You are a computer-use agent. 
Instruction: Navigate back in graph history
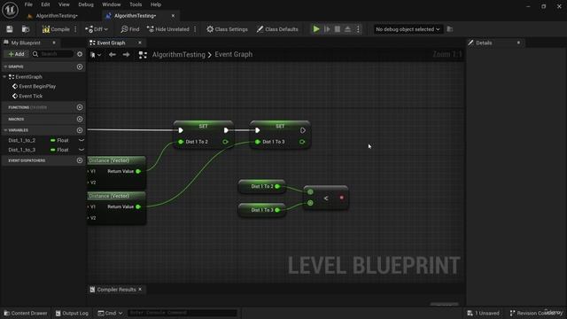tap(113, 55)
